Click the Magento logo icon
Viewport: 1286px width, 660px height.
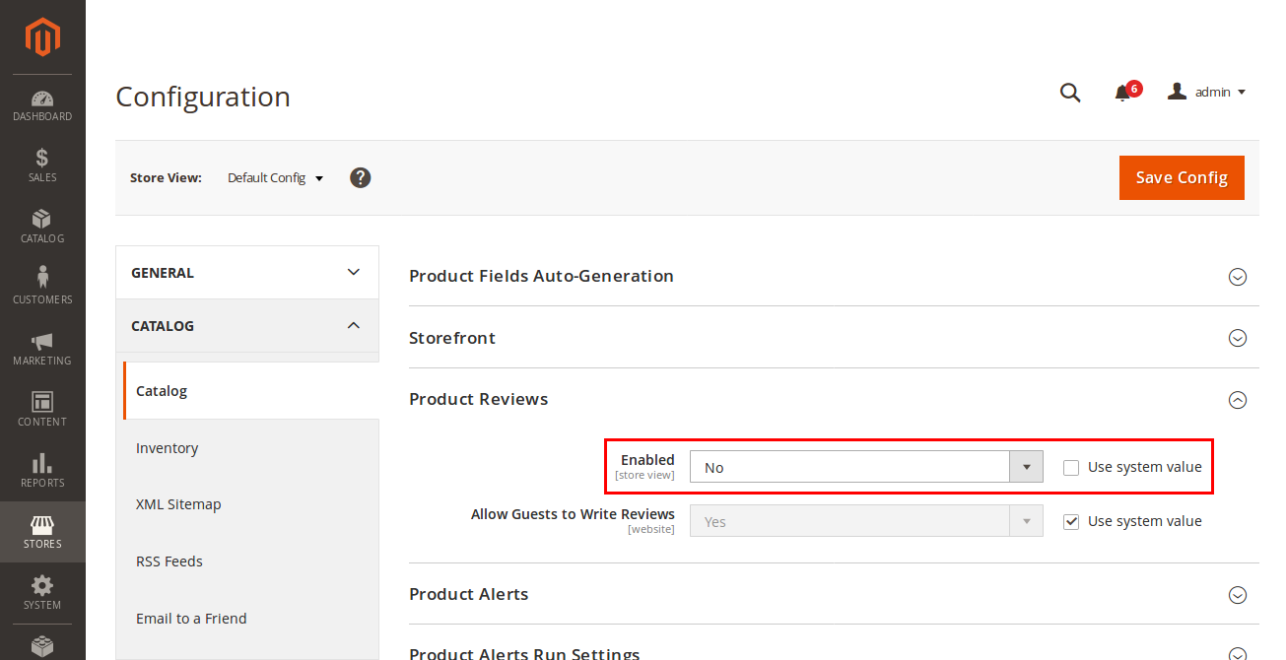point(42,37)
